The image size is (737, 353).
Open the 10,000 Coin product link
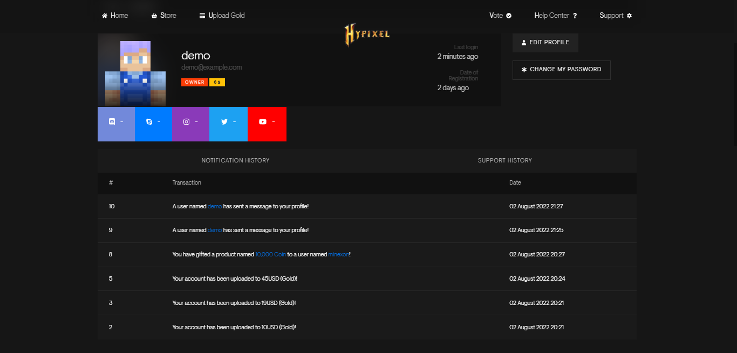pos(271,254)
